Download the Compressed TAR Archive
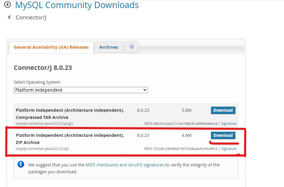This screenshot has height=187, width=284. pos(223,110)
